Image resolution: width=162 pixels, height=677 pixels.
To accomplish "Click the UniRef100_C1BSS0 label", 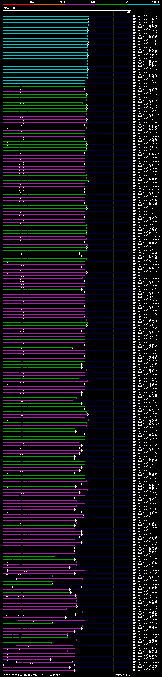I will (x=146, y=381).
